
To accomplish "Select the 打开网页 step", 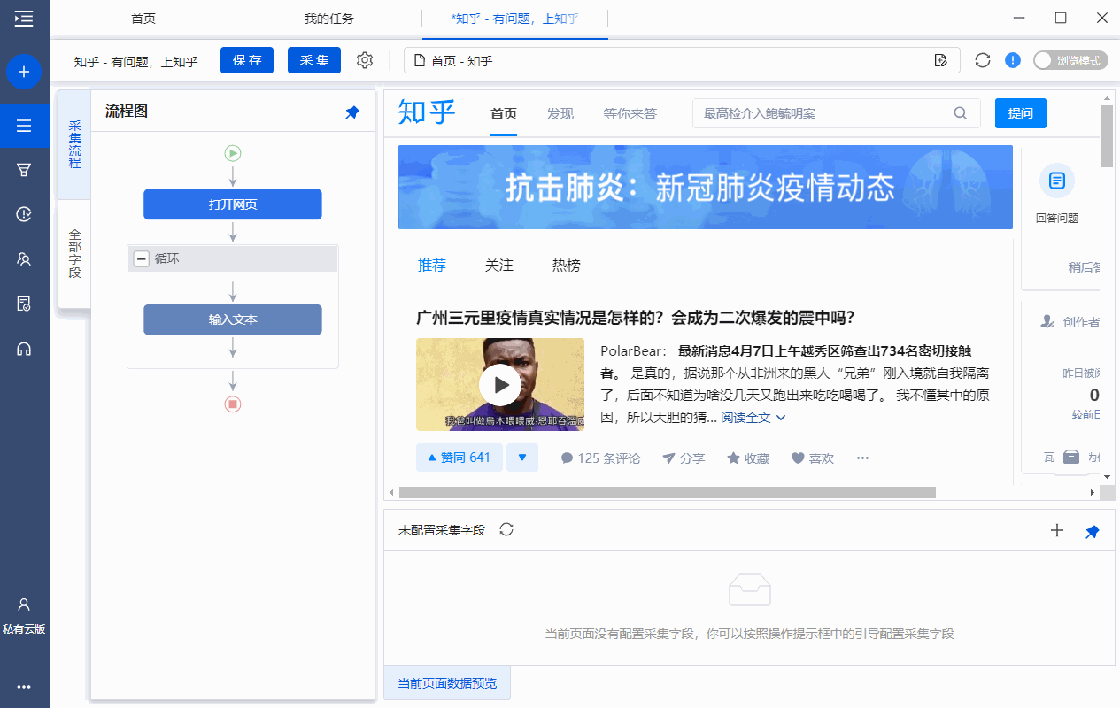I will click(233, 204).
